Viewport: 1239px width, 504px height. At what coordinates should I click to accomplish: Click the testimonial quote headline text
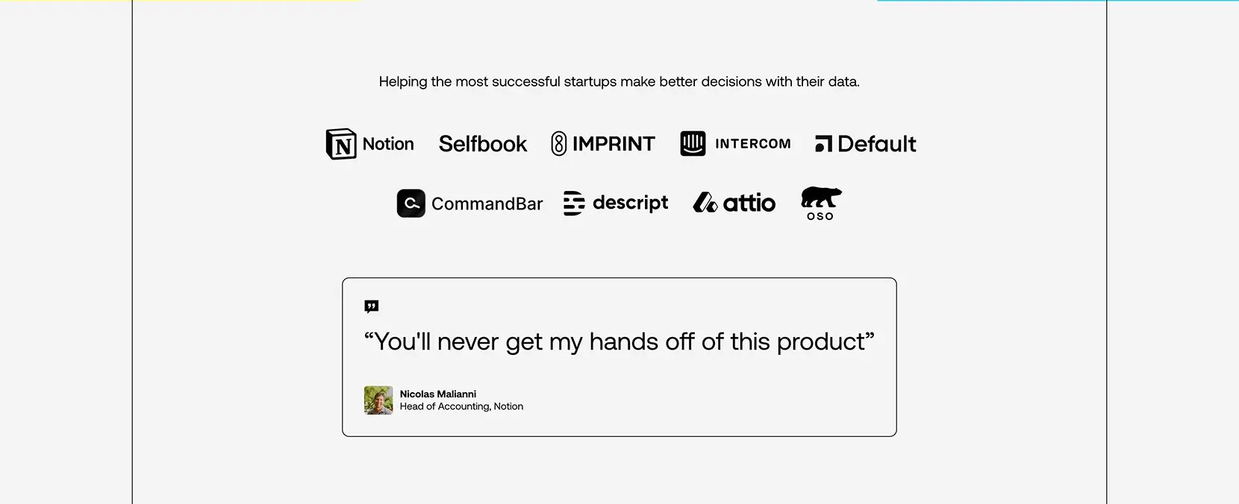pyautogui.click(x=619, y=341)
